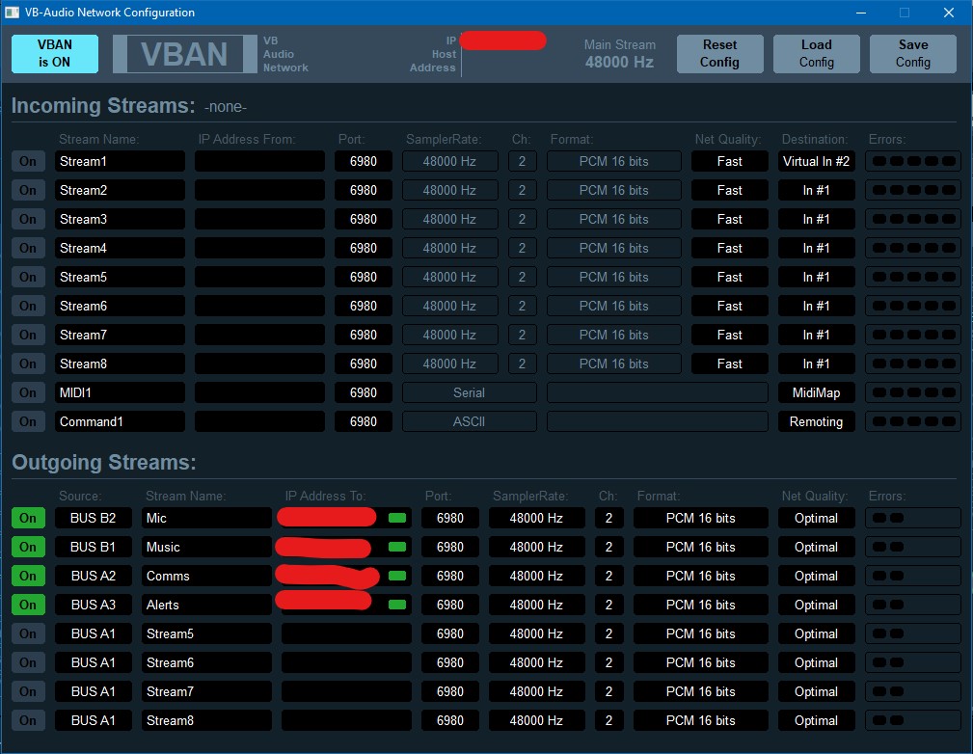Click the green indicator next to Alerts IP
Viewport: 973px width, 754px height.
(395, 605)
